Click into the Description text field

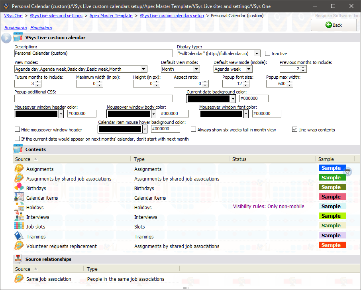[93, 53]
